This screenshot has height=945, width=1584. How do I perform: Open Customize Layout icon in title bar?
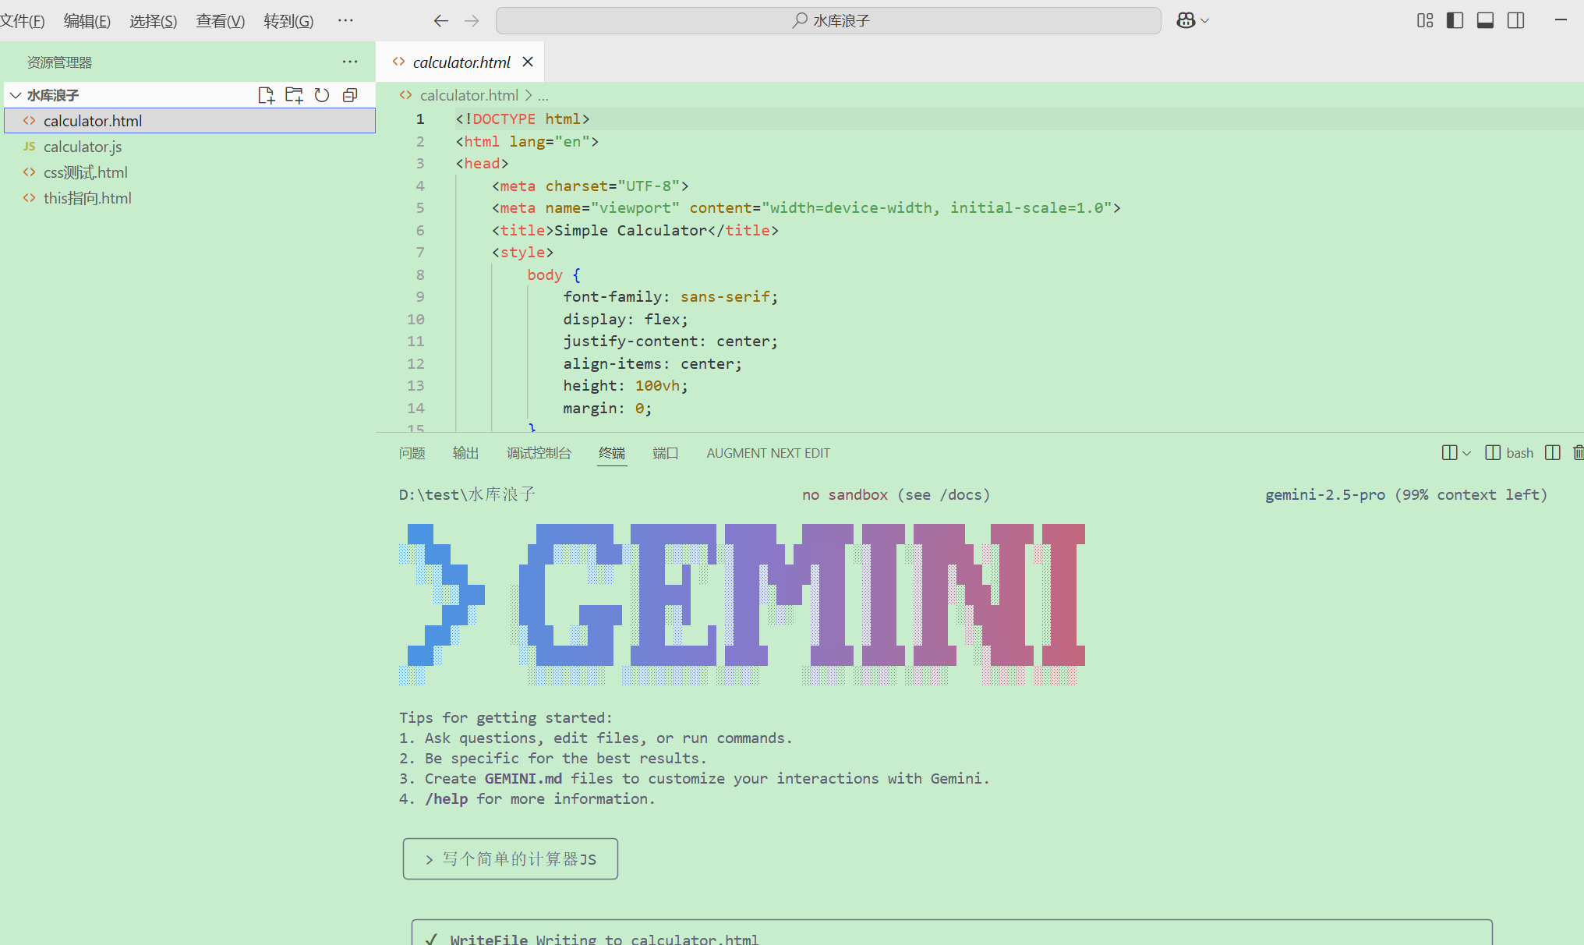[x=1424, y=21]
